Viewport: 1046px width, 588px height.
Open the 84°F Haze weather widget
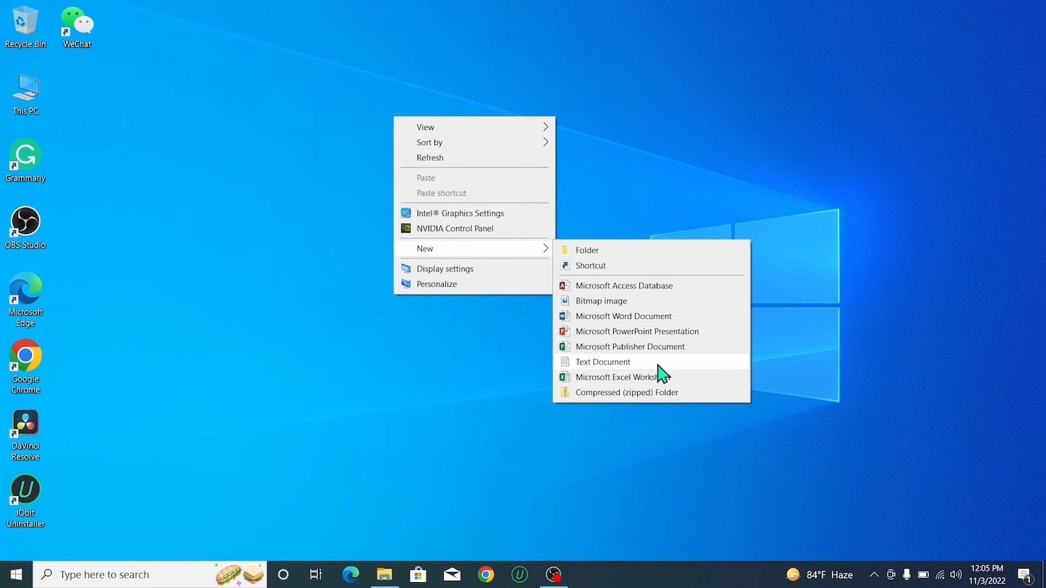click(x=820, y=574)
